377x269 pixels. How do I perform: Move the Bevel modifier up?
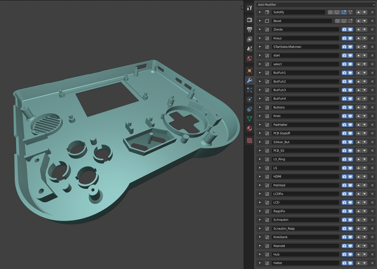click(x=358, y=21)
